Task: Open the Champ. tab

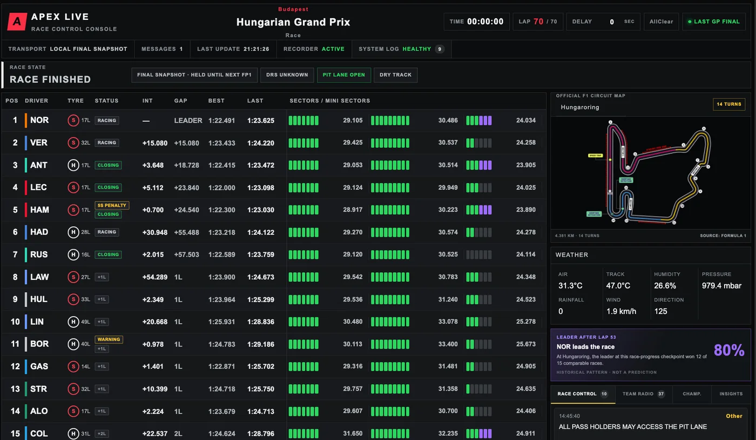Action: tap(692, 394)
